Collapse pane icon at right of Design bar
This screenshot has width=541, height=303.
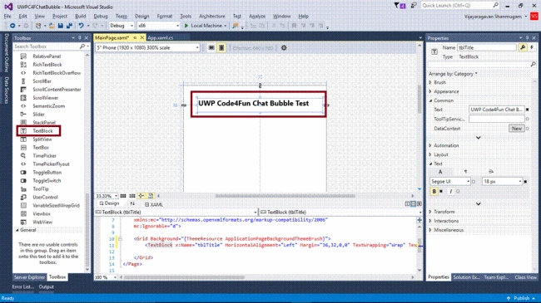[419, 204]
